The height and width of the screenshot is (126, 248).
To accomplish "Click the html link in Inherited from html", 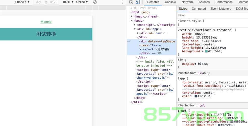I will coord(201,106).
